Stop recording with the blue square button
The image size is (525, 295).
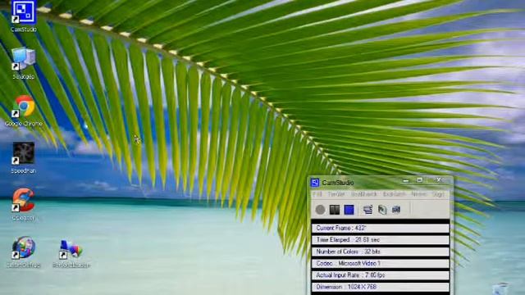point(349,210)
